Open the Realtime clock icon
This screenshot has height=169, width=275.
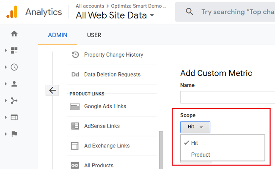(14, 67)
